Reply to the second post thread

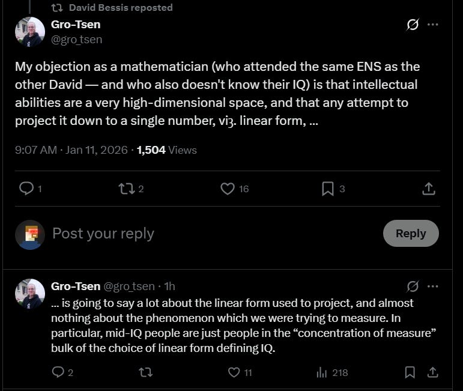tap(58, 372)
